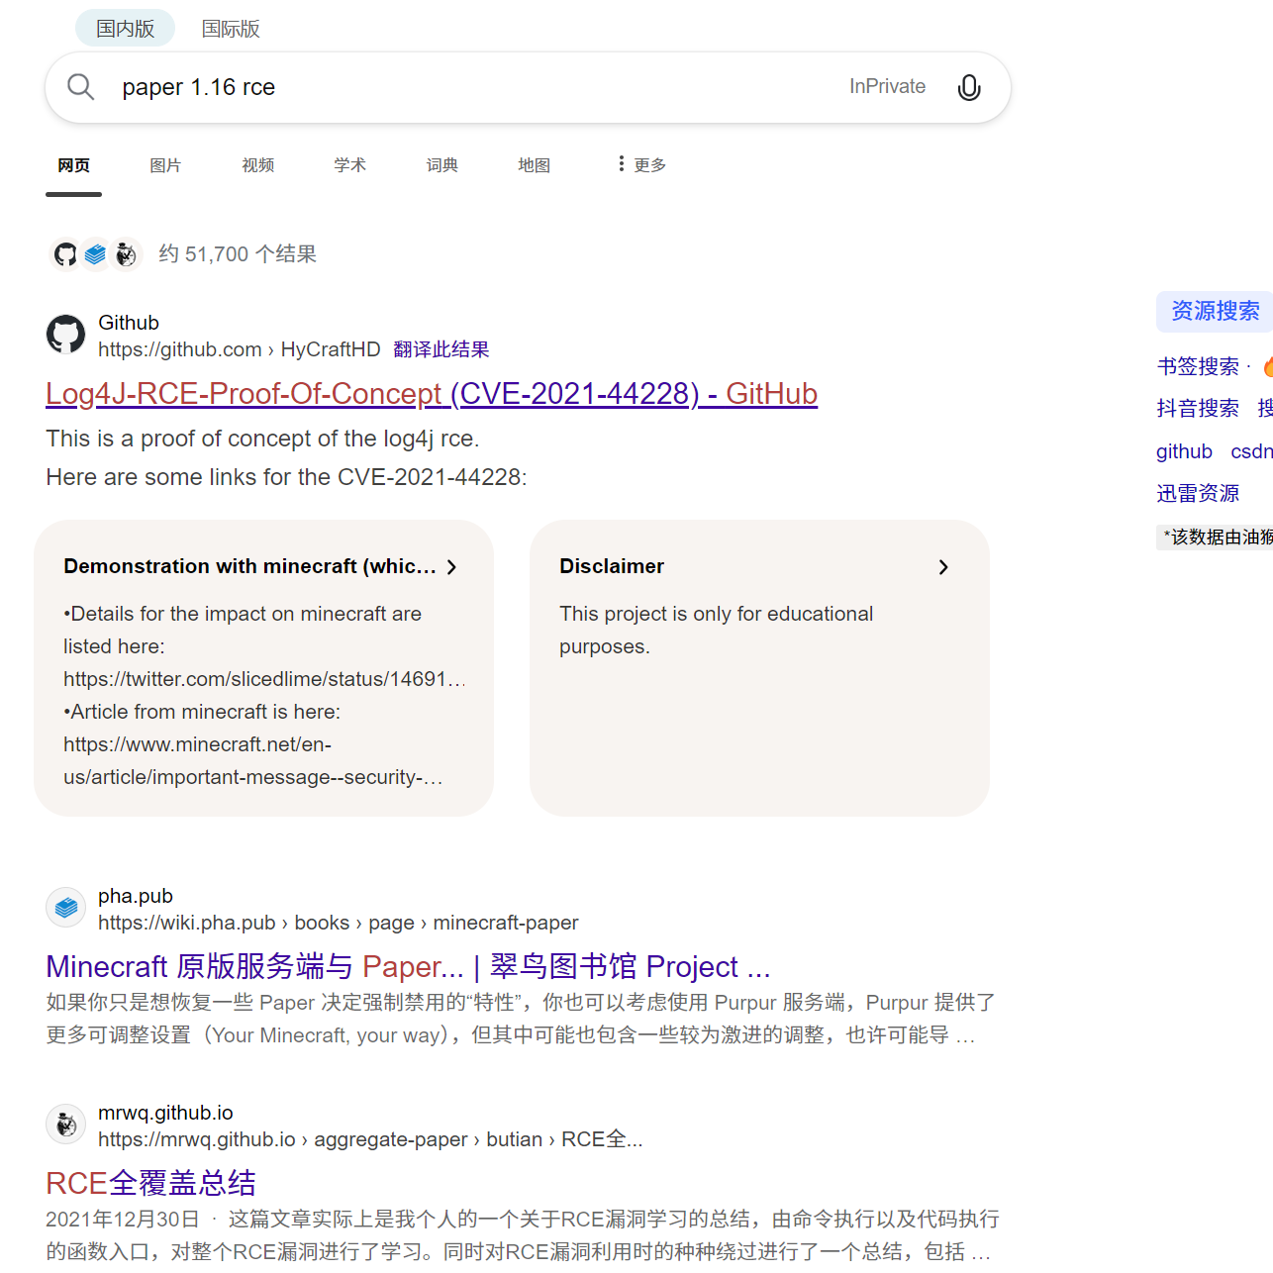Viewport: 1273px width, 1273px height.
Task: Click Github site name above first result
Action: (129, 323)
